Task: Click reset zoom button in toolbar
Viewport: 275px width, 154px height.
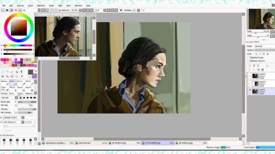Action: pos(92,10)
